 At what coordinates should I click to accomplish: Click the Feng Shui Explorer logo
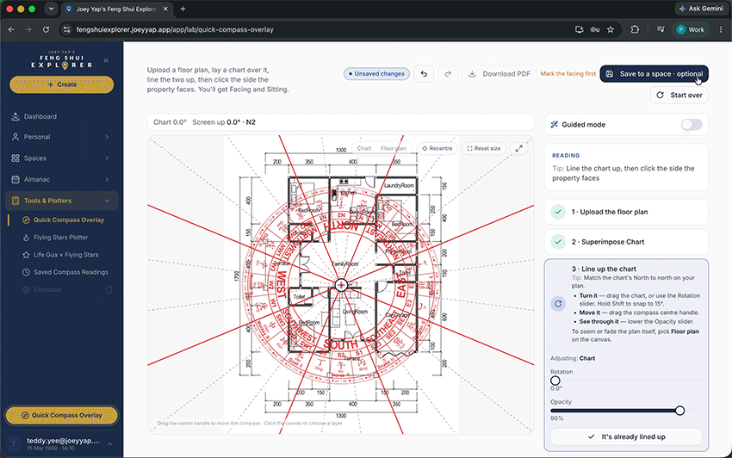point(61,59)
